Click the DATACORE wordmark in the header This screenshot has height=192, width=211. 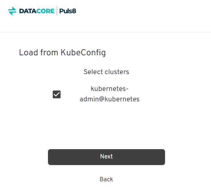pos(36,11)
